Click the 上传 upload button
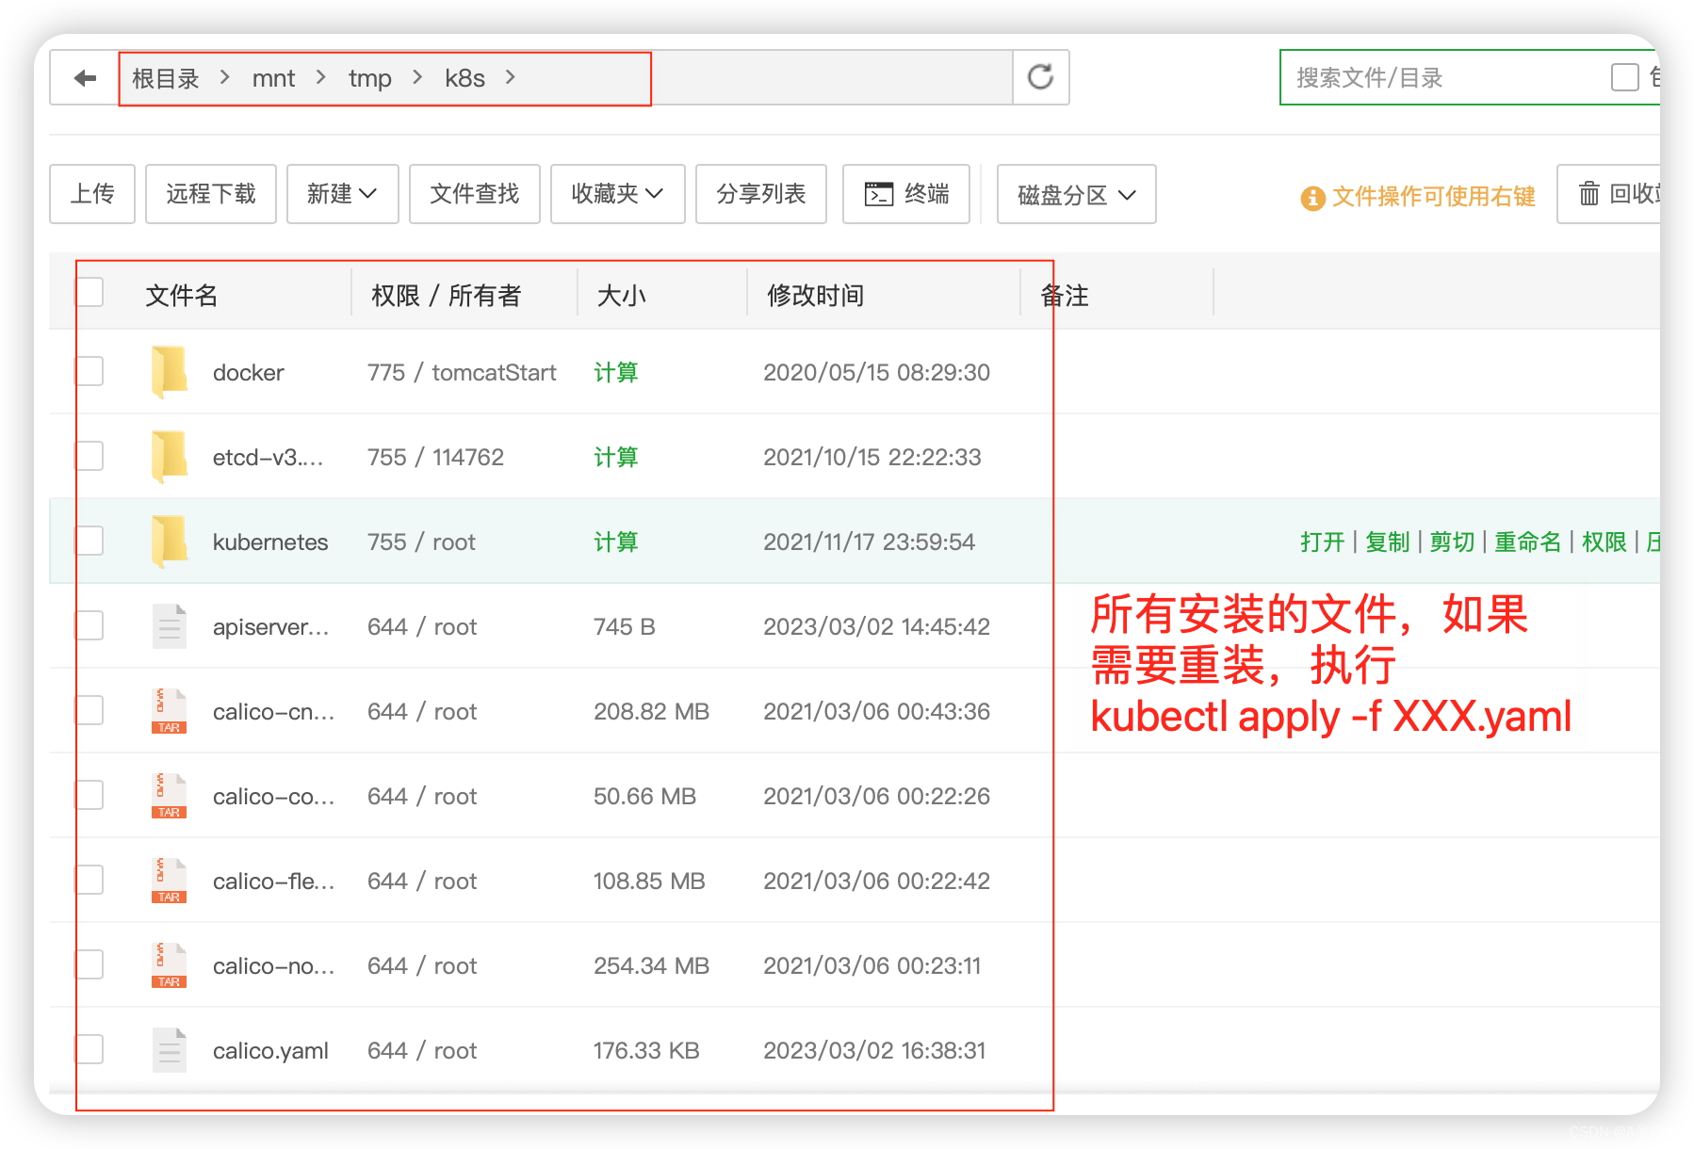Screen dimensions: 1694x1149 coord(92,194)
